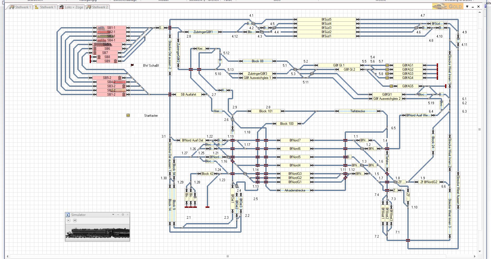The width and height of the screenshot is (491, 259).
Task: Click the Simulator step-forward button
Action: (x=75, y=220)
